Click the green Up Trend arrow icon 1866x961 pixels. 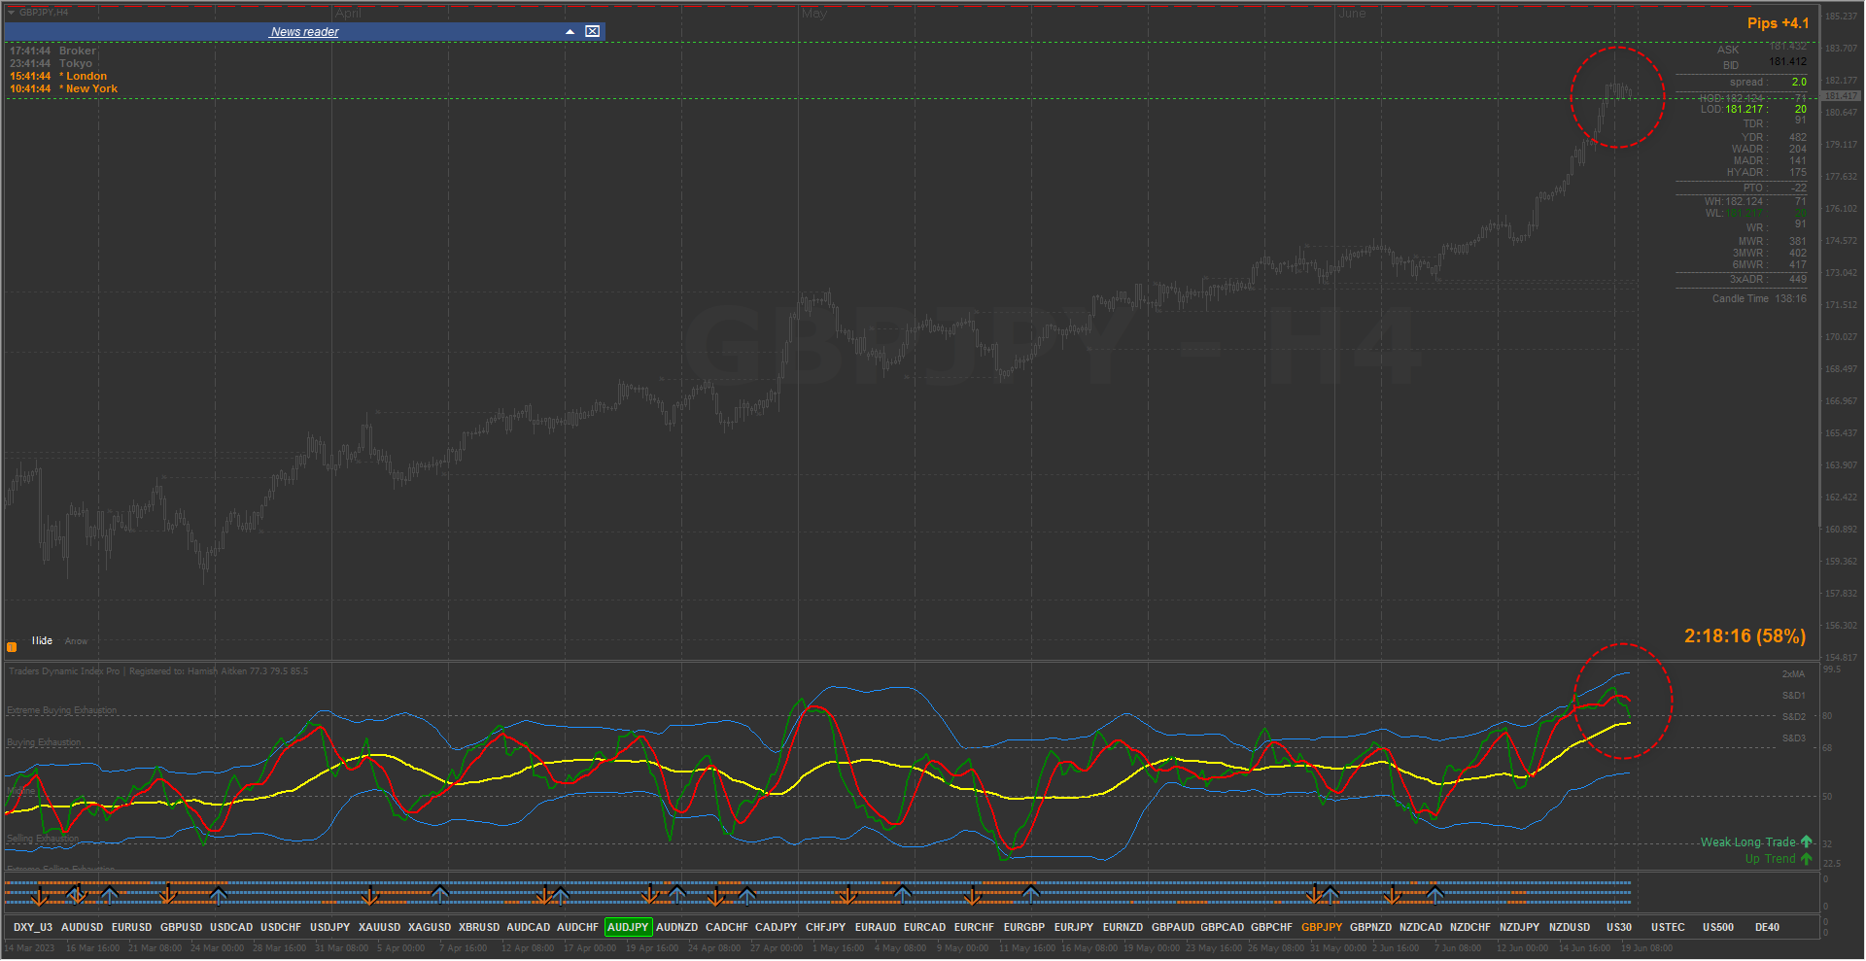click(x=1806, y=858)
